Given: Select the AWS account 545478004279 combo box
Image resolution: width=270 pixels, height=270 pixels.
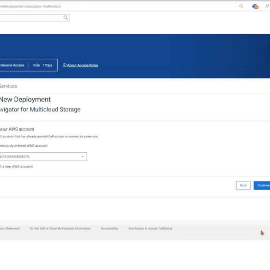Looking at the screenshot, I should coord(43,156).
